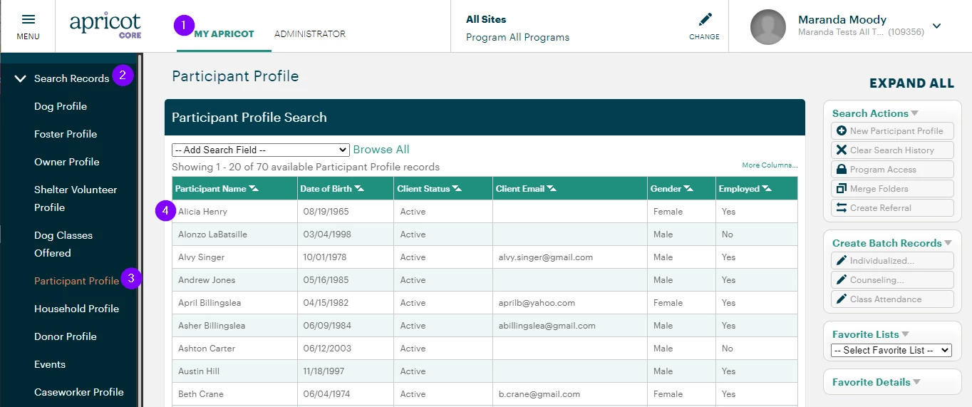
Task: Open the Andrew Jones record
Action: click(207, 280)
